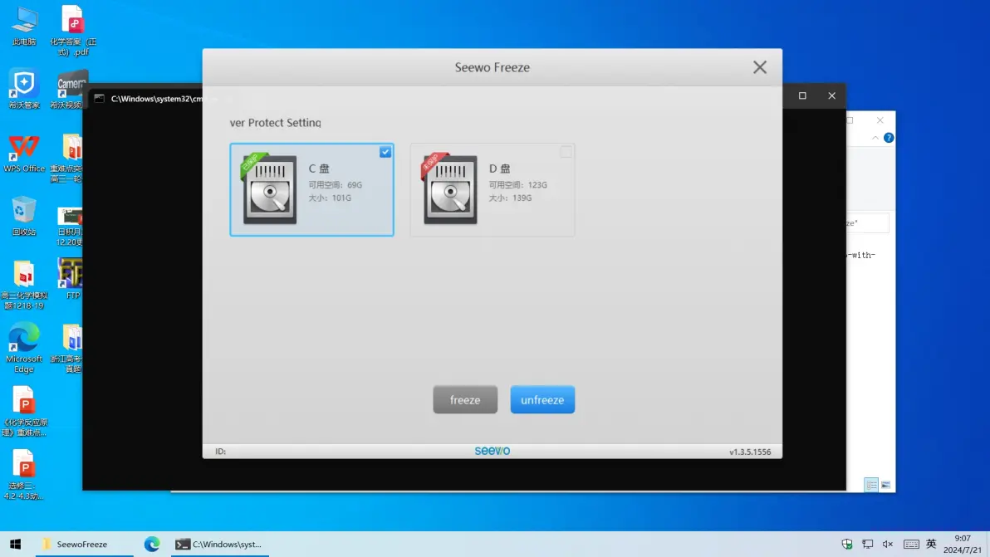Uncheck the C drive checkbox

coord(385,152)
